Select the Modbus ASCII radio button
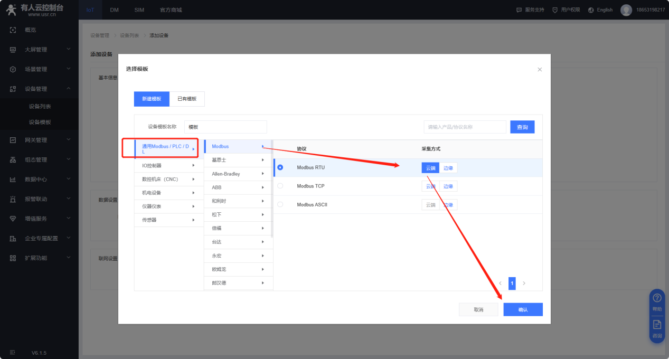The height and width of the screenshot is (359, 669). click(280, 204)
